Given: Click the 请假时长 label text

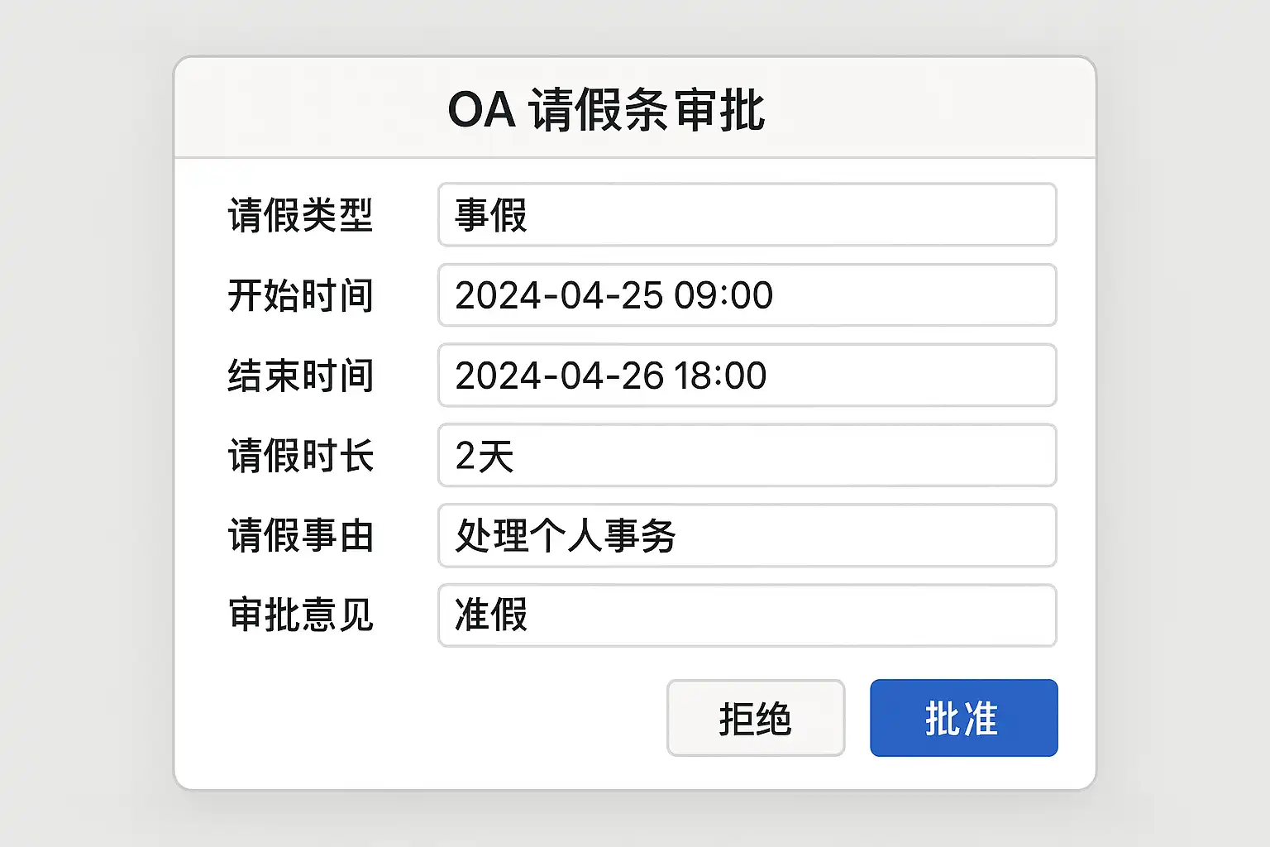Looking at the screenshot, I should point(301,456).
